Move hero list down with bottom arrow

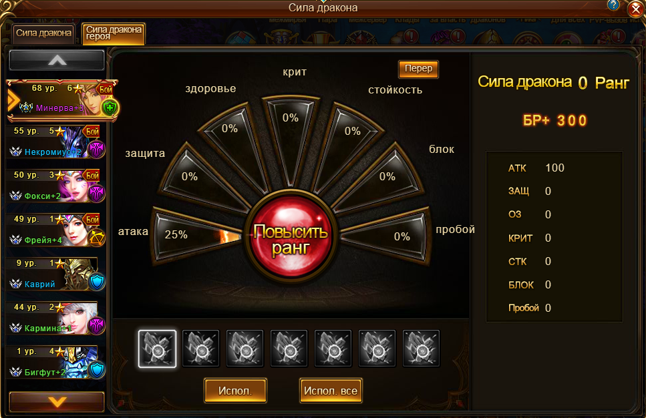click(x=57, y=401)
